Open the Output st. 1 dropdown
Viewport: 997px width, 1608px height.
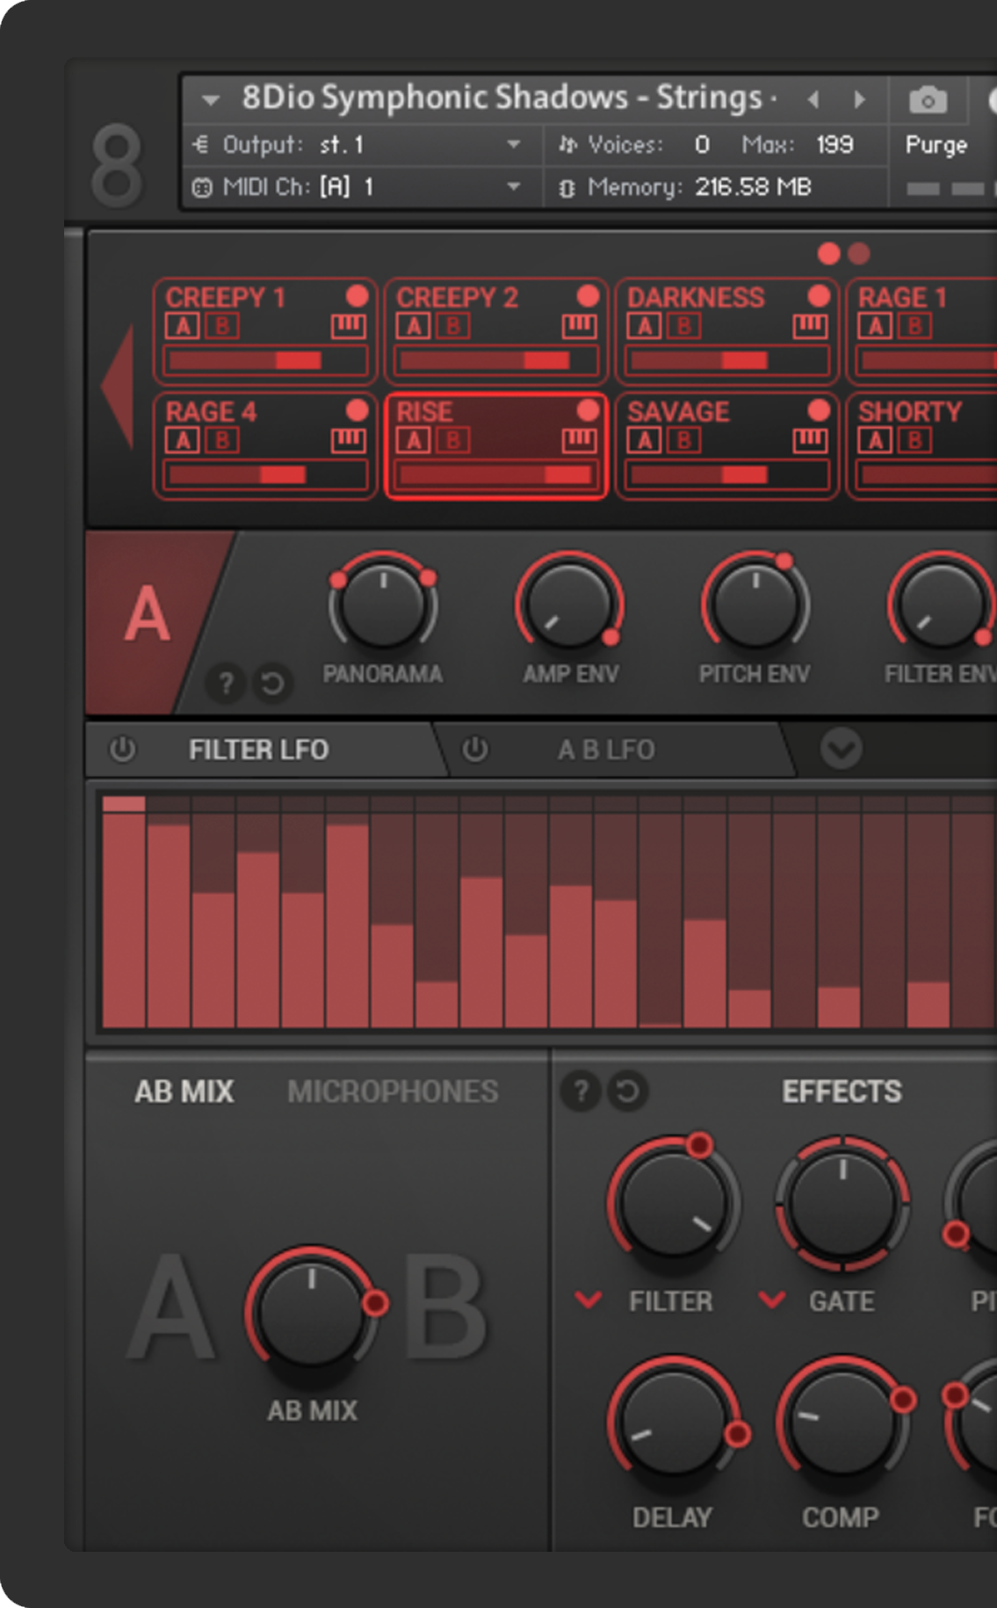point(514,144)
